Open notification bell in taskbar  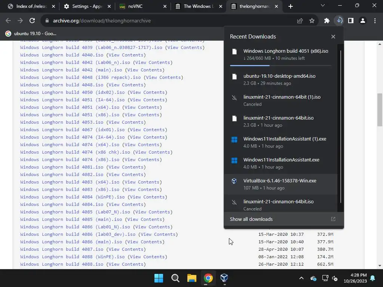click(x=373, y=278)
